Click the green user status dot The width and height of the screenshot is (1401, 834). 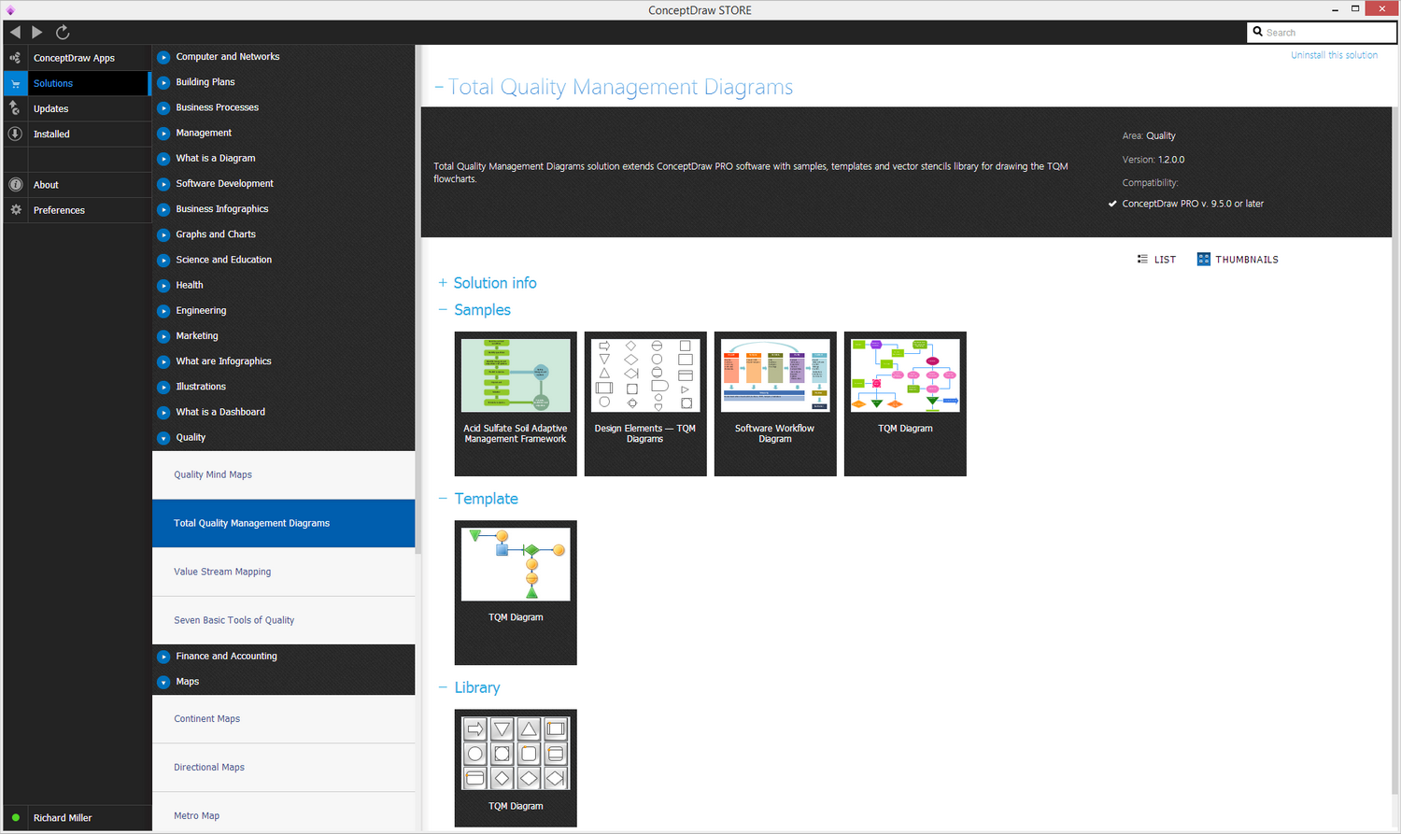16,818
